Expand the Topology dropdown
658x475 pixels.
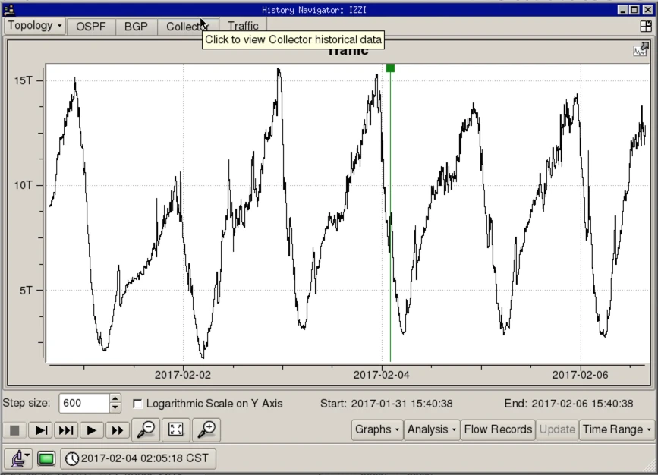pos(35,26)
